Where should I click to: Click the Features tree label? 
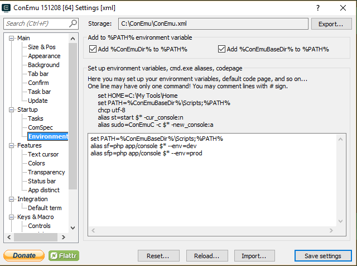click(x=30, y=145)
